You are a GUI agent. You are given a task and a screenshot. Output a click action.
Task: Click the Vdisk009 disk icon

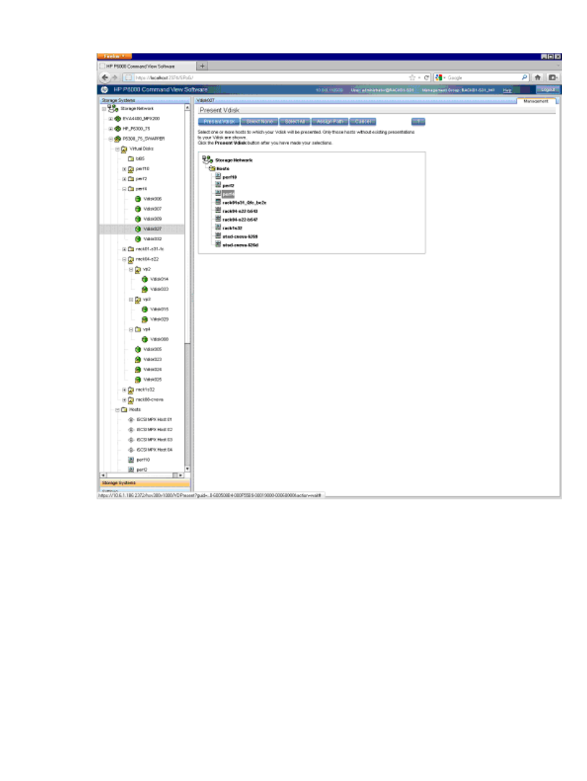[x=138, y=219]
